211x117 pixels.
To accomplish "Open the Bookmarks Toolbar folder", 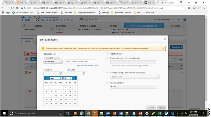I will coord(121,13).
